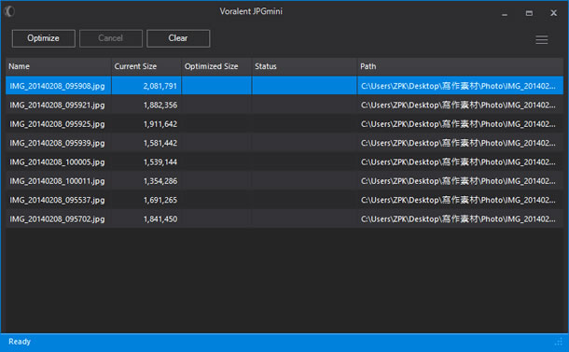Close the Voralent JPGmini window

click(553, 13)
